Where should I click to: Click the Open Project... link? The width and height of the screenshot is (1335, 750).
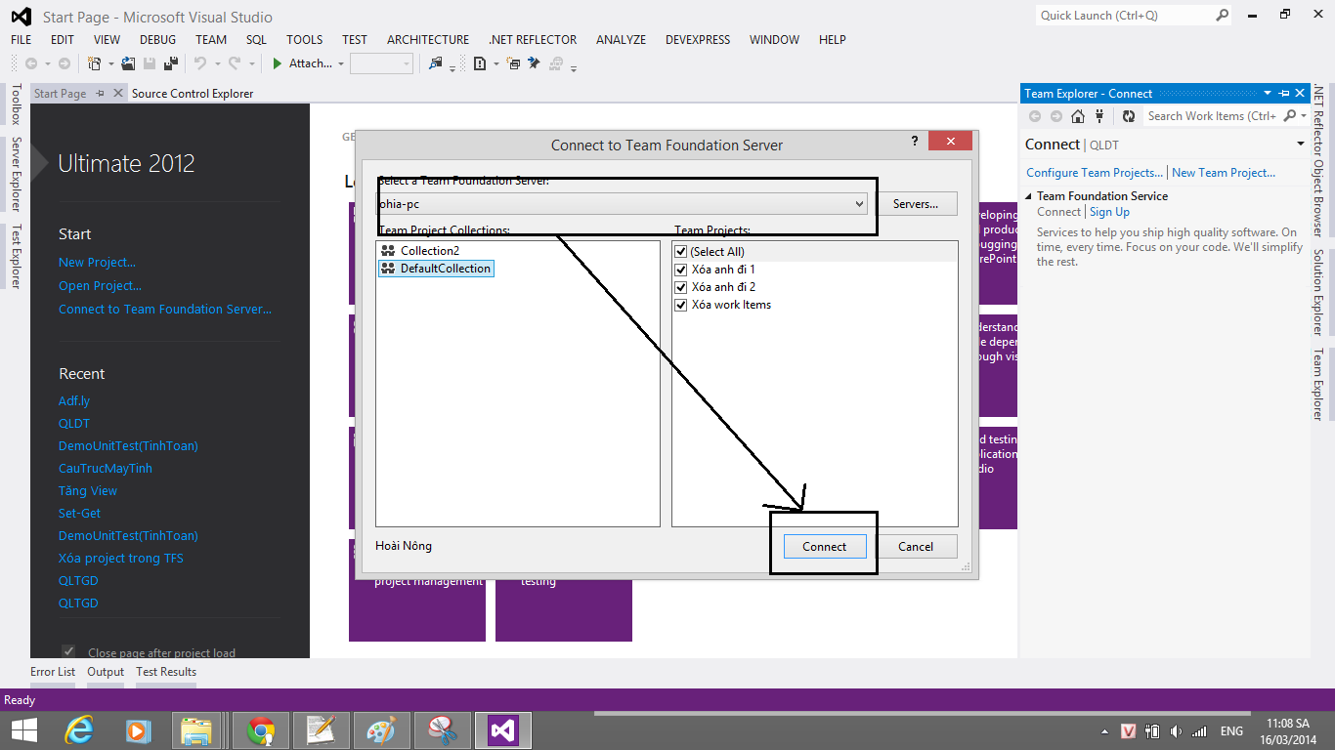coord(100,286)
